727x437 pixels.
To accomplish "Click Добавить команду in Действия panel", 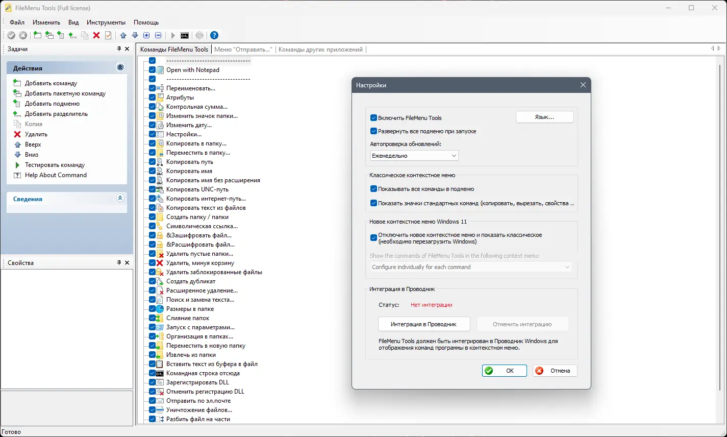I will point(51,83).
